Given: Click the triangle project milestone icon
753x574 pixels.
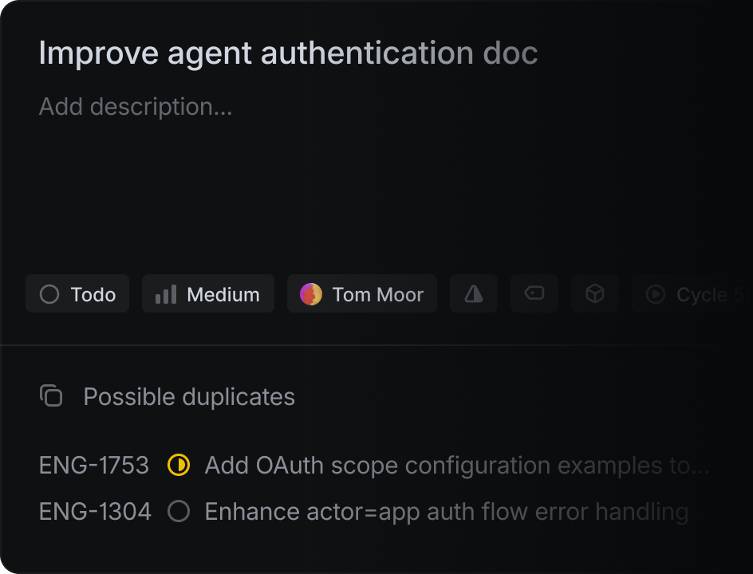Looking at the screenshot, I should click(x=474, y=294).
